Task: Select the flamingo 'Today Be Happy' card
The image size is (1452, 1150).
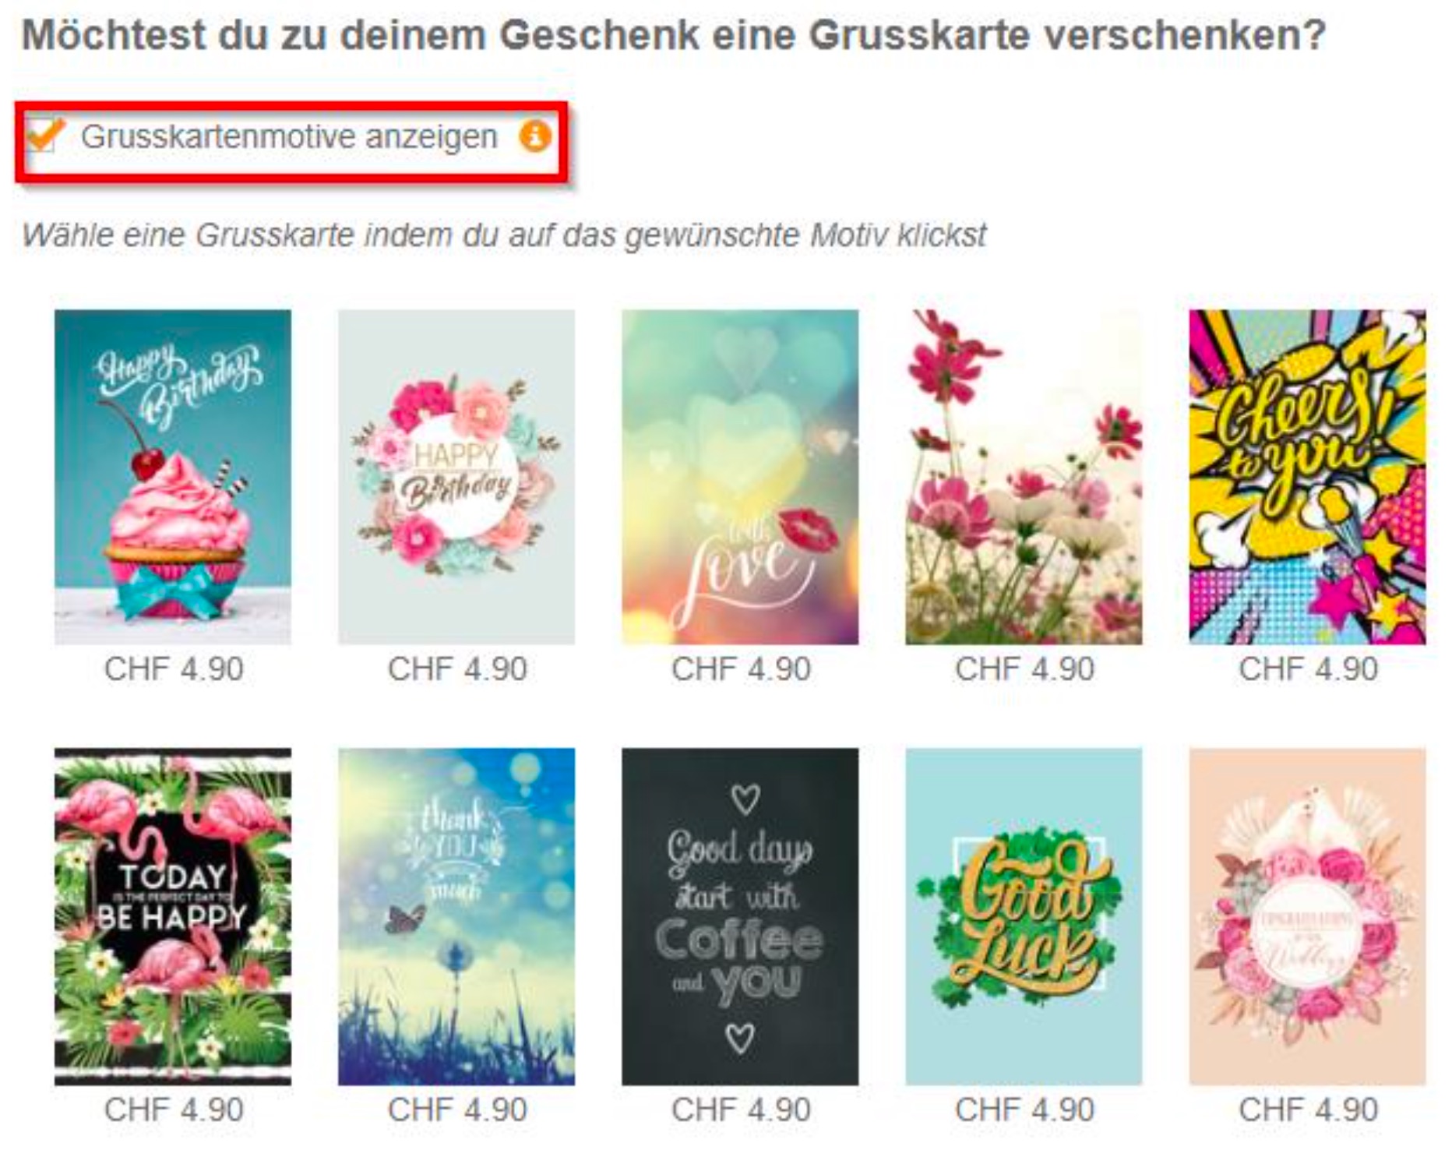Action: pos(173,917)
